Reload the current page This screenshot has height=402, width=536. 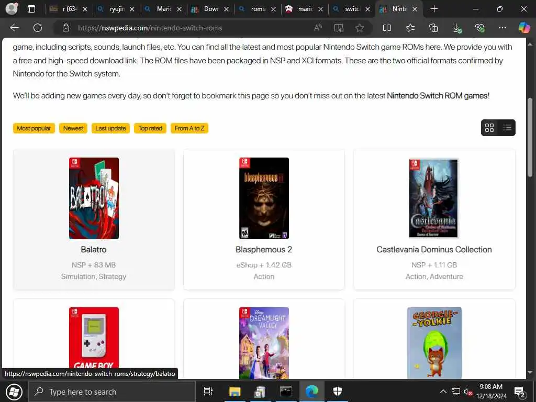click(x=38, y=28)
